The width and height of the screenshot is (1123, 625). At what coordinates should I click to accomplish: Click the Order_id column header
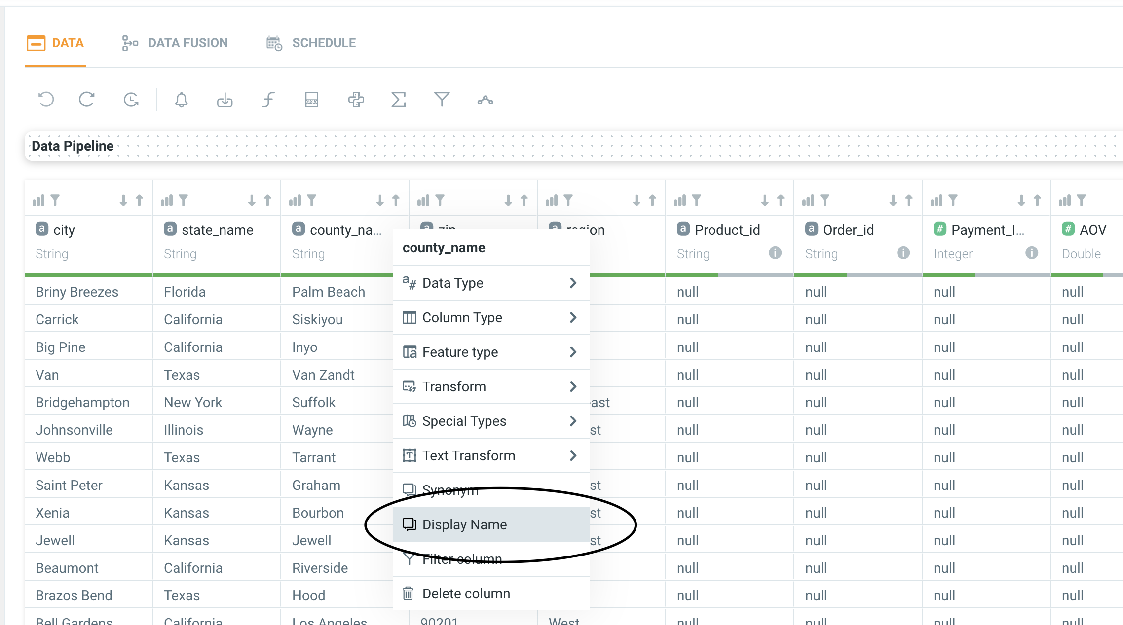coord(848,230)
